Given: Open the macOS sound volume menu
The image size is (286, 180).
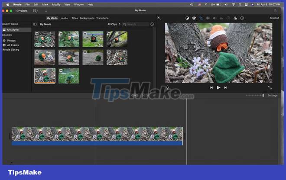Looking at the screenshot, I should (x=226, y=5).
